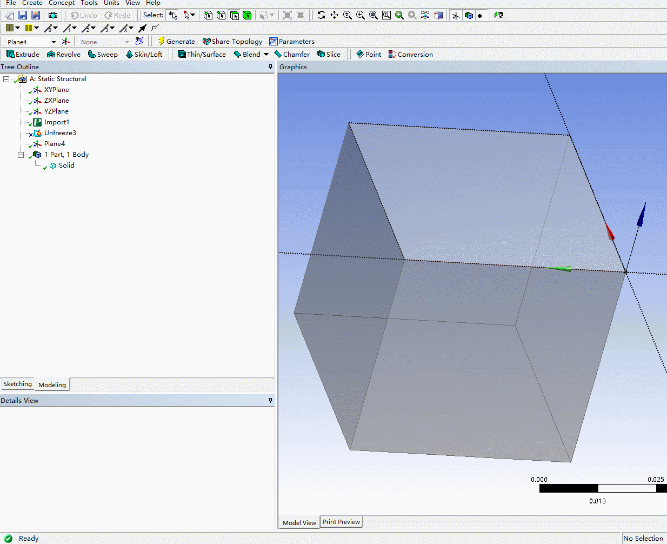Activate the Box Zoom tool
Viewport: 667px width, 544px height.
[x=386, y=15]
